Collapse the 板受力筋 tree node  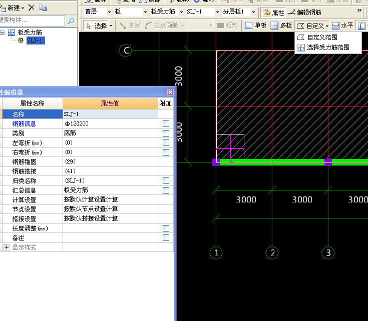[3, 32]
